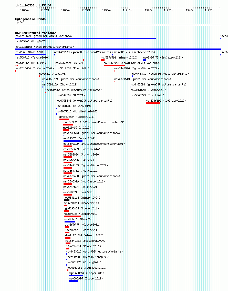This screenshot has width=228, height=291.
Task: Click nsv820275 (Kim2009) label
Action: [79, 219]
